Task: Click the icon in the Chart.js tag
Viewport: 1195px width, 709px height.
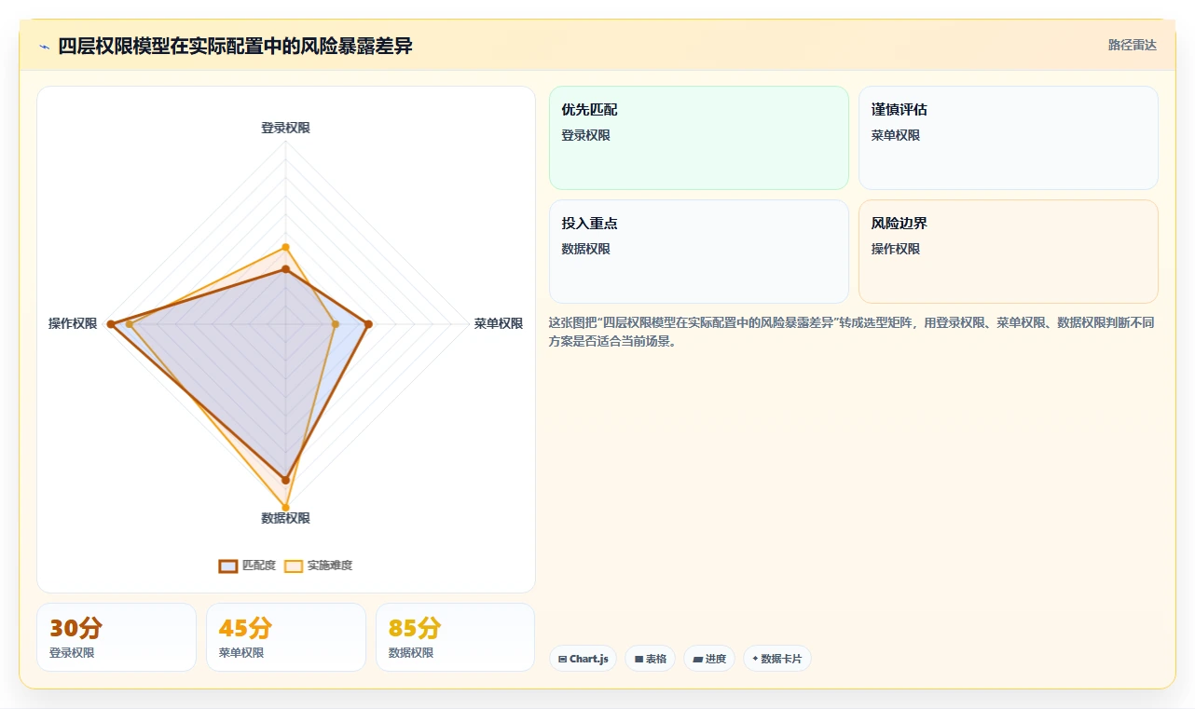Action: [563, 659]
